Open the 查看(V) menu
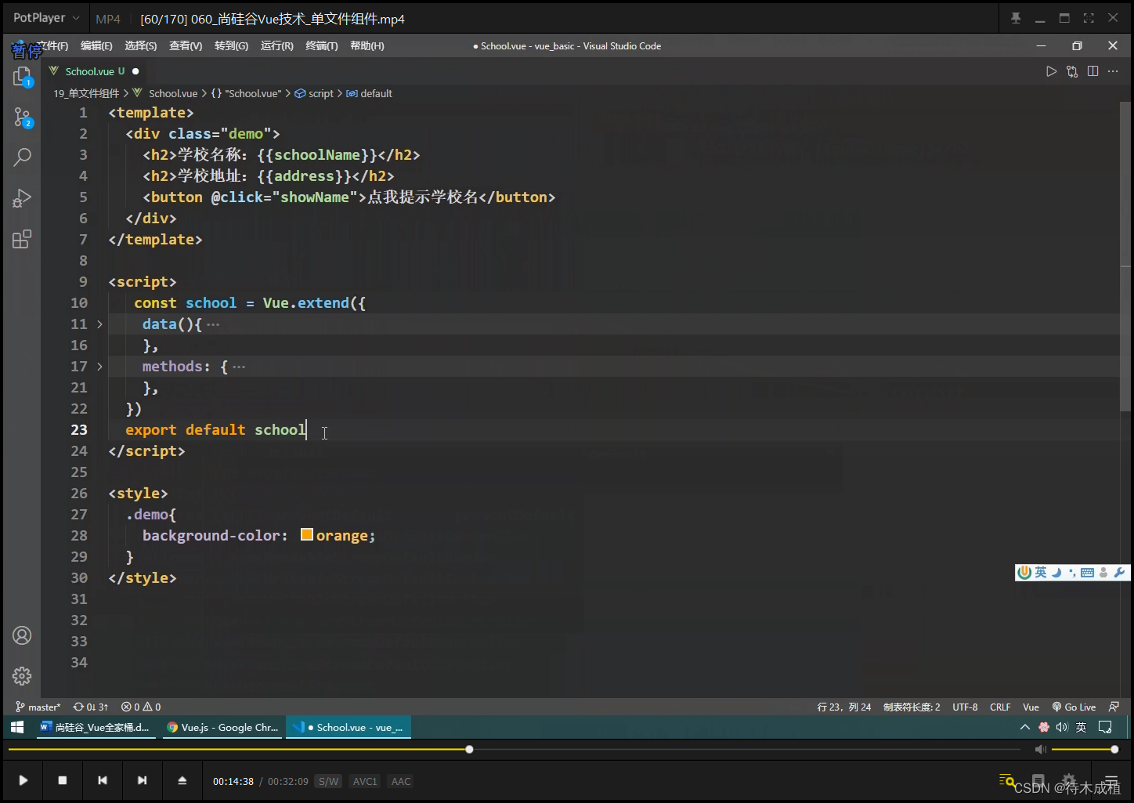The image size is (1134, 803). click(x=186, y=46)
